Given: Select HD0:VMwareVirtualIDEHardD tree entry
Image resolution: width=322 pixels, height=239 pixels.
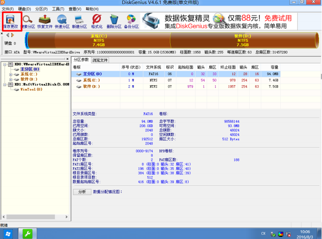Looking at the screenshot, I should click(x=42, y=64).
